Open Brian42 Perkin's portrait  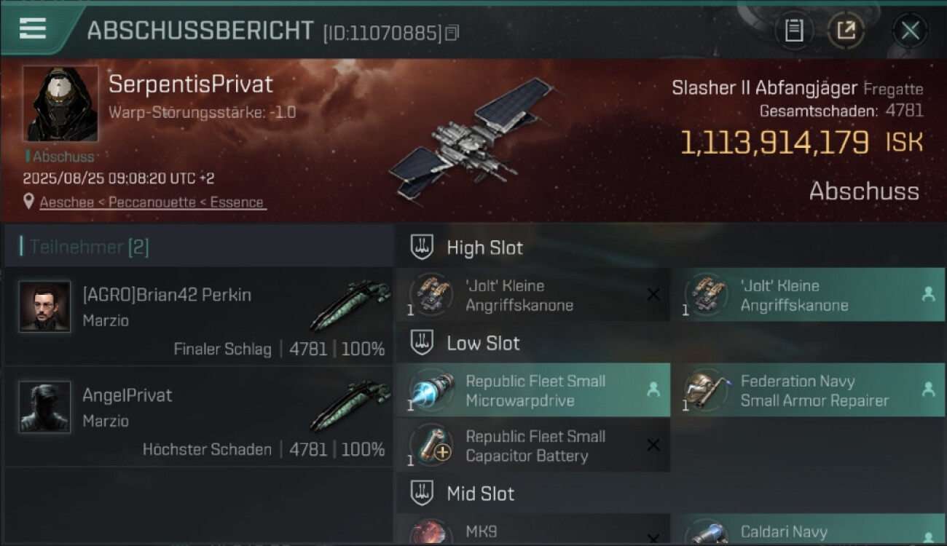coord(45,306)
